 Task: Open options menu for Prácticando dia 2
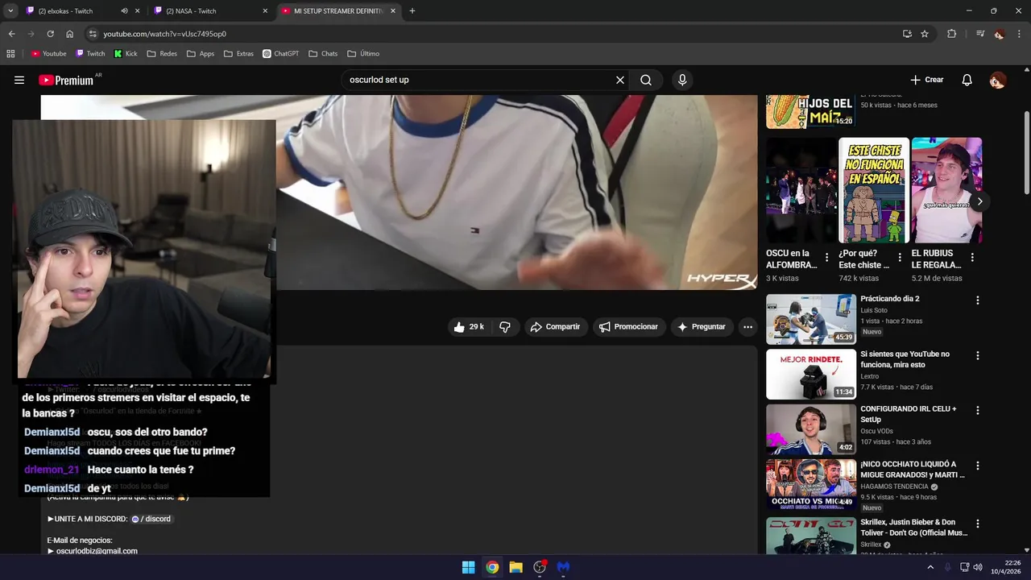coord(978,300)
